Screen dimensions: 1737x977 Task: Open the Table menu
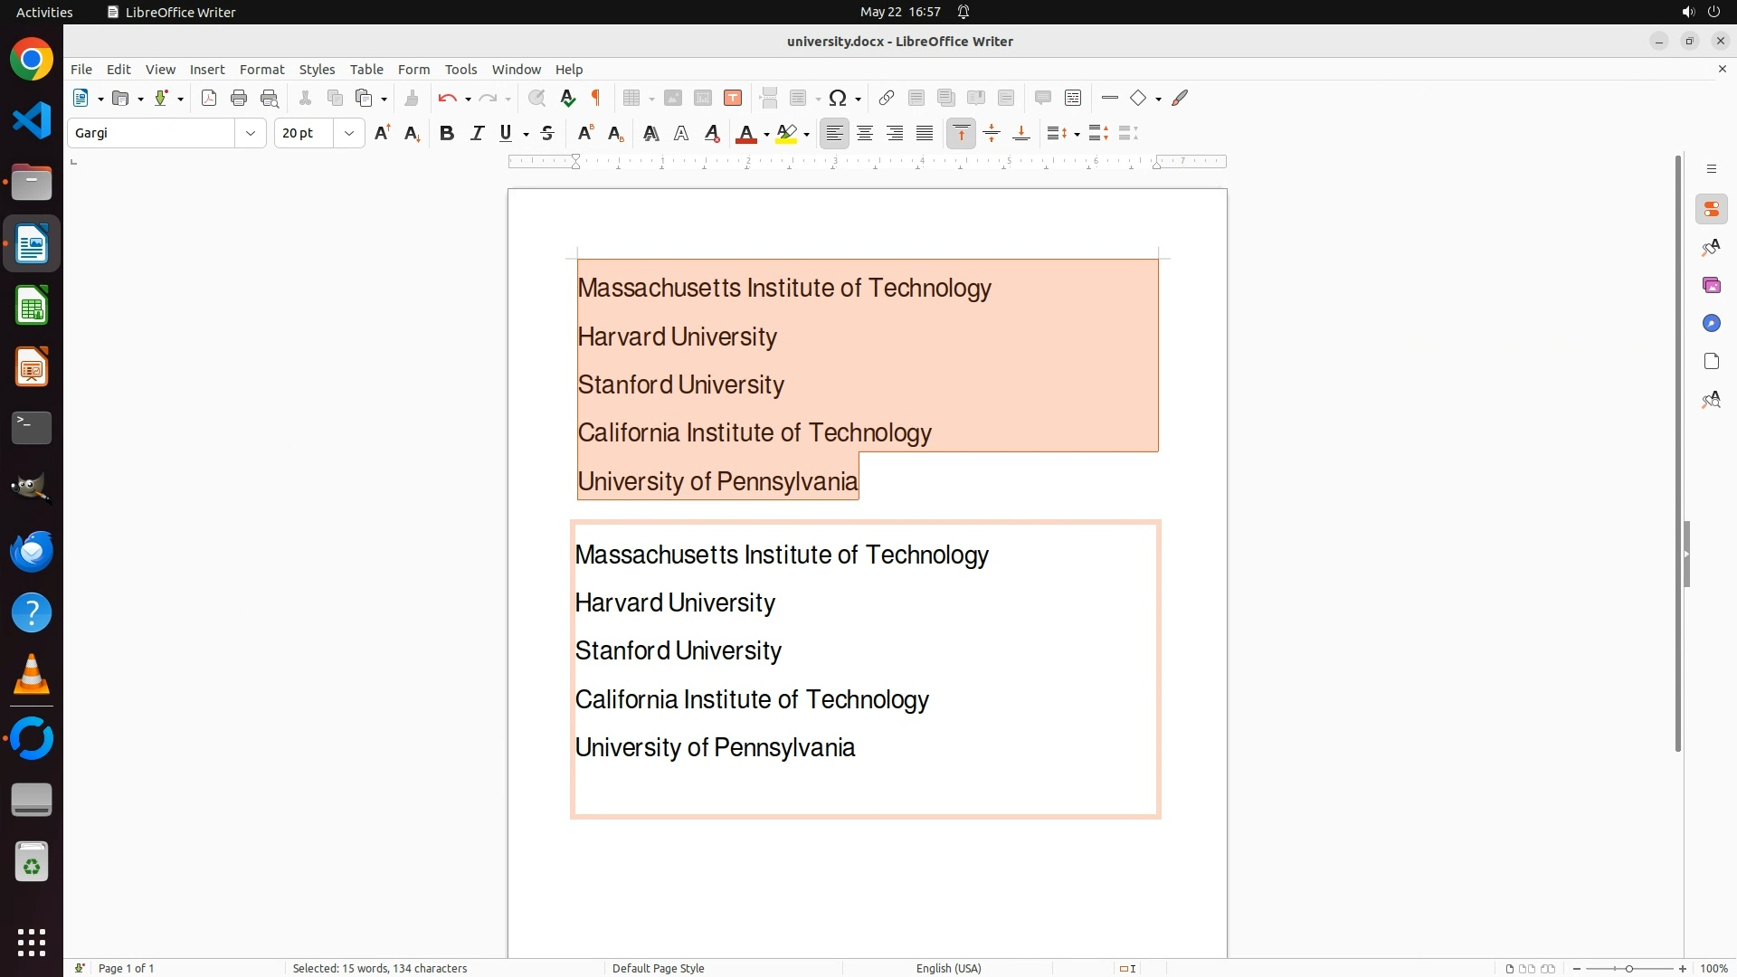[x=366, y=70]
